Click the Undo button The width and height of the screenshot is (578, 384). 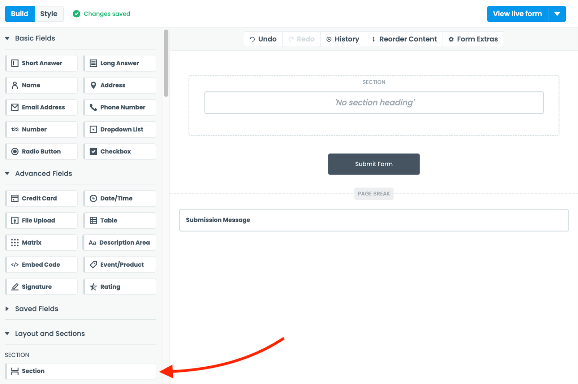pyautogui.click(x=263, y=39)
